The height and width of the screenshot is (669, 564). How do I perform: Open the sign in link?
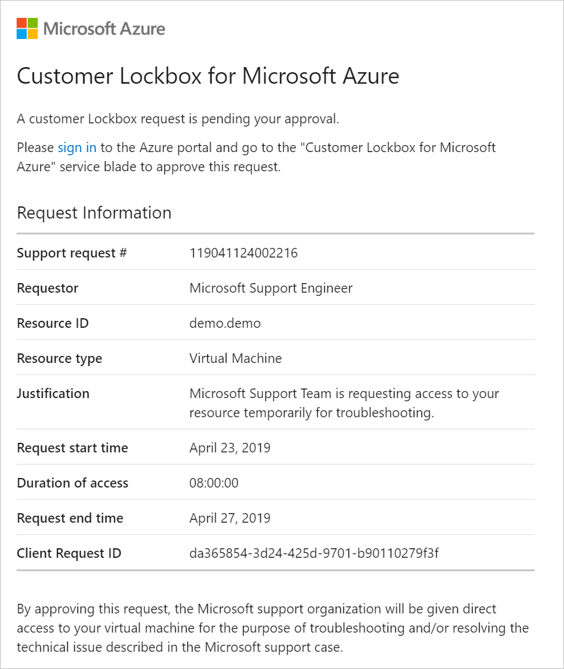click(x=77, y=147)
